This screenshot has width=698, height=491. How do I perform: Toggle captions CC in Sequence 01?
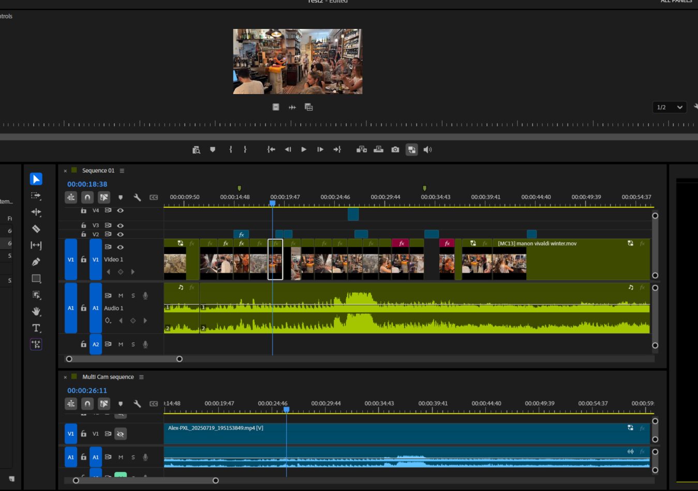click(x=154, y=197)
